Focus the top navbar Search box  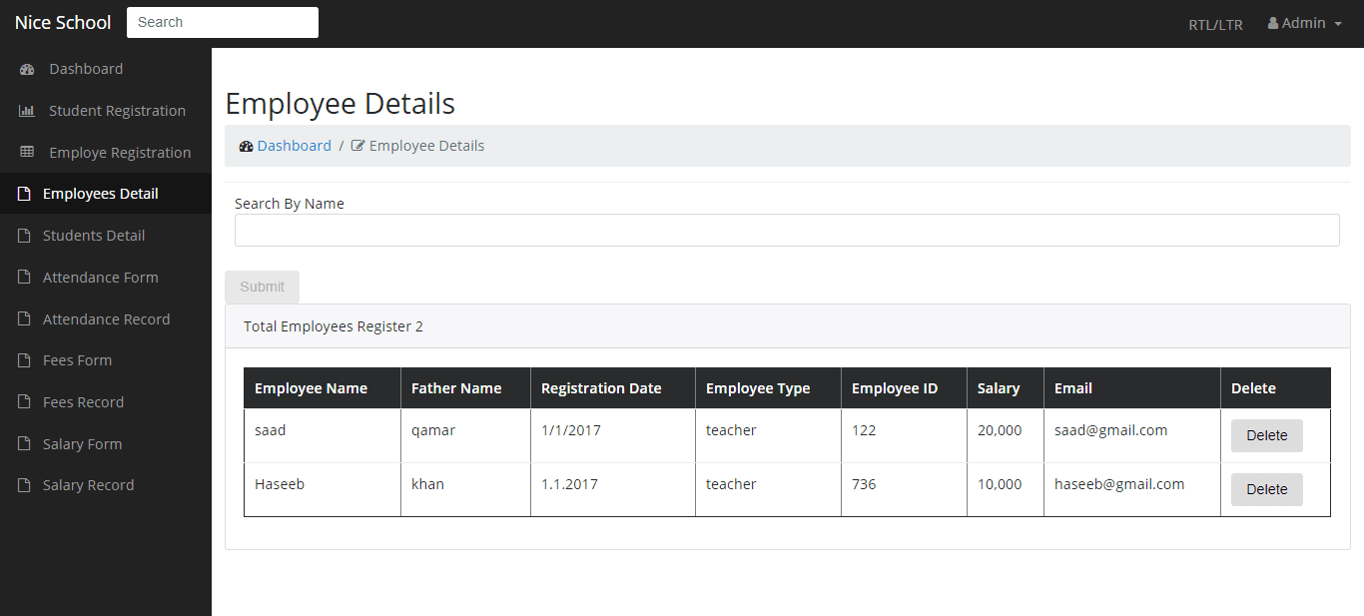[223, 22]
